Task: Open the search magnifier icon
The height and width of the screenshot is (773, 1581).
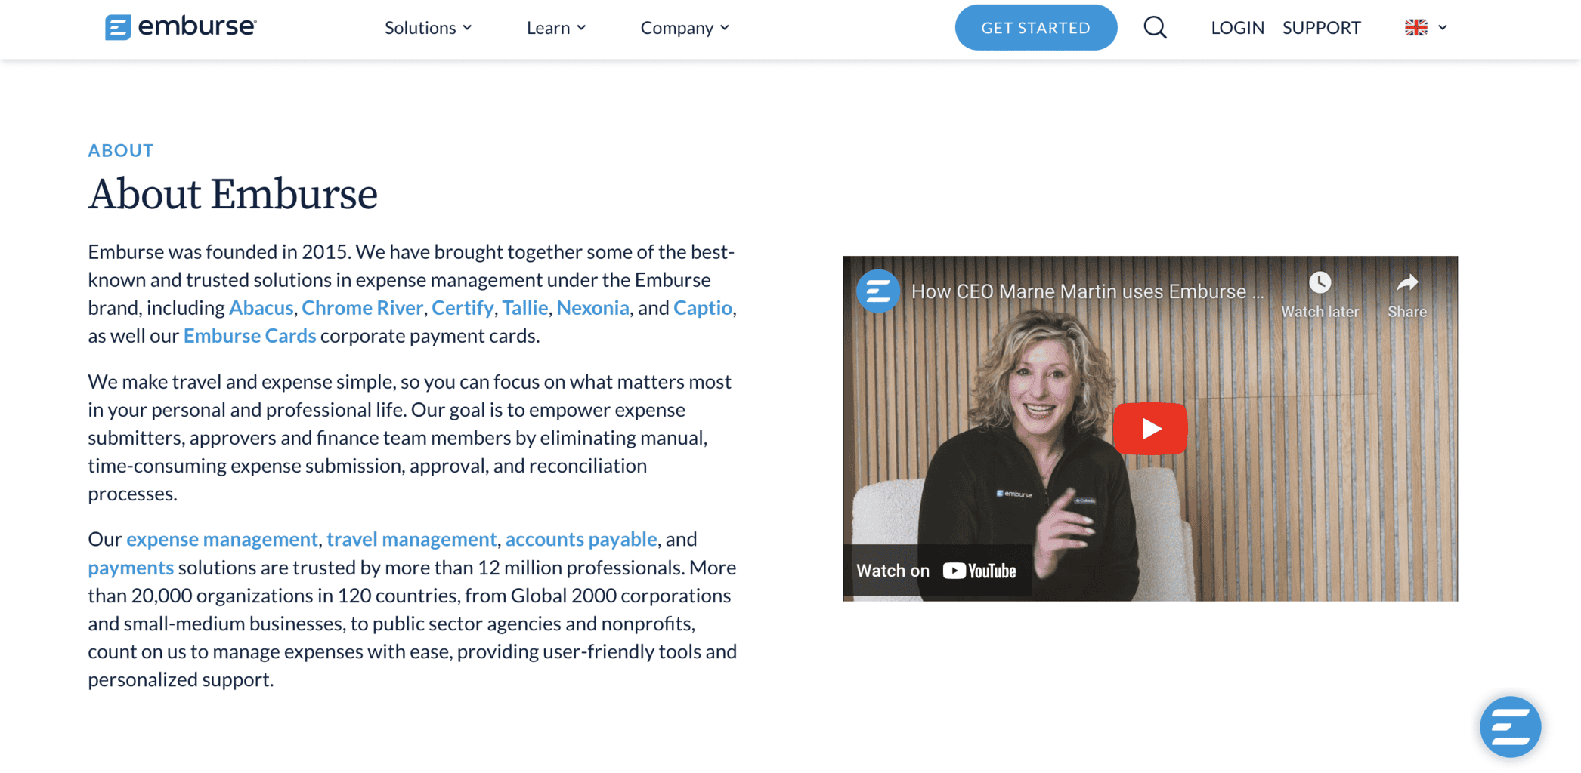Action: pos(1155,27)
